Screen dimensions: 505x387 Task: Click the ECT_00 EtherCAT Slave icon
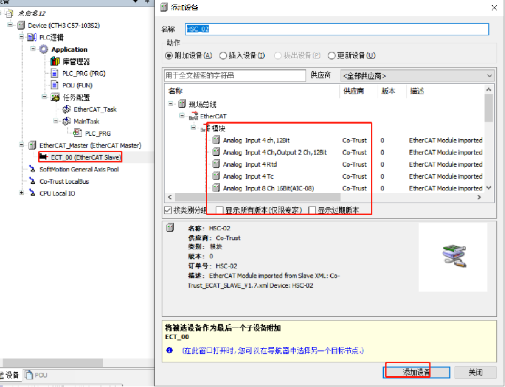tap(43, 157)
